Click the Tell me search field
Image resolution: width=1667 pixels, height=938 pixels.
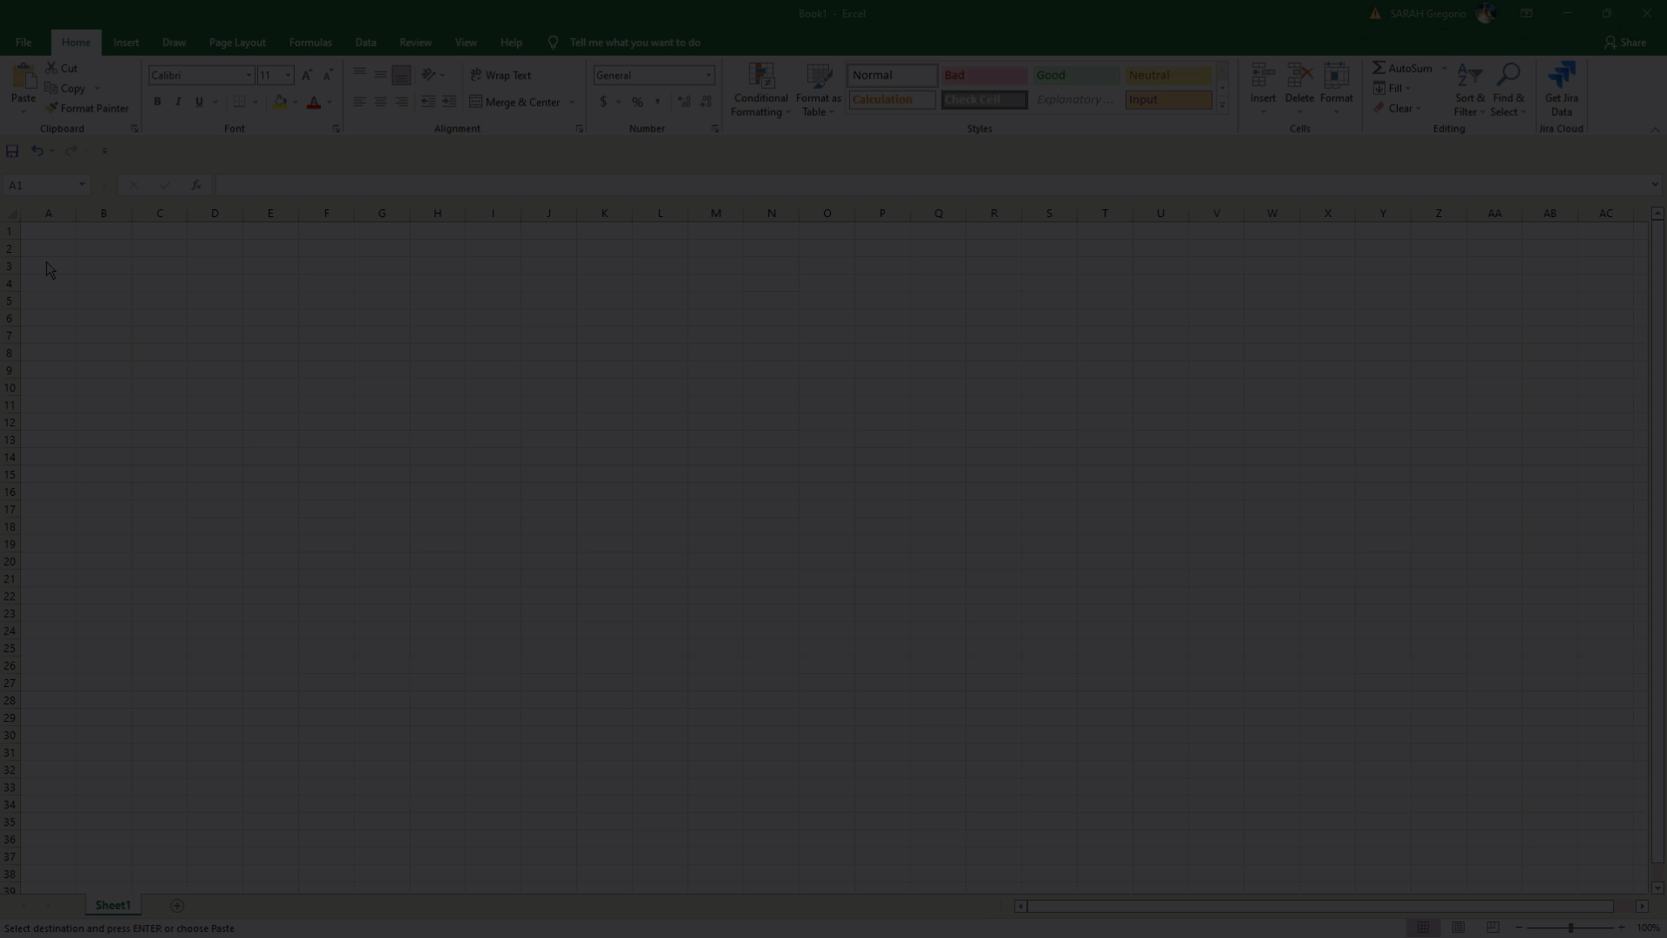coord(635,42)
